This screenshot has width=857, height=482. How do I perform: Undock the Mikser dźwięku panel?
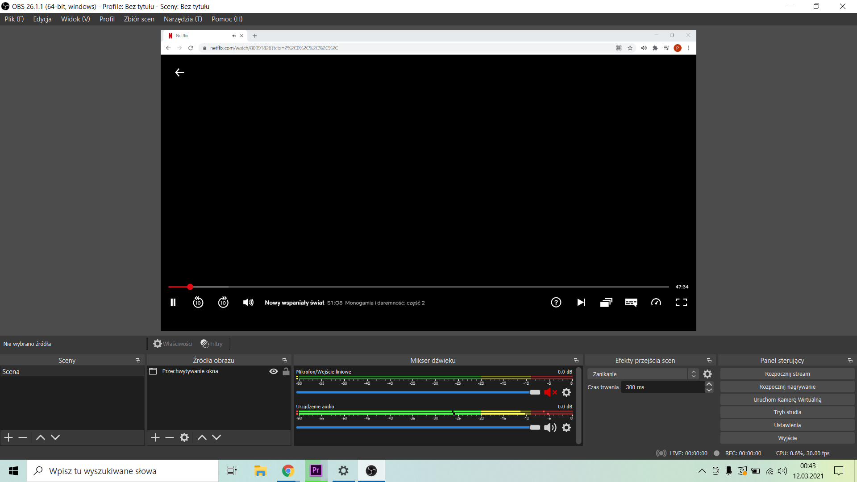click(x=576, y=360)
